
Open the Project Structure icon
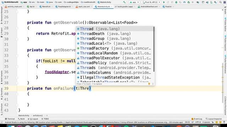coord(198,2)
